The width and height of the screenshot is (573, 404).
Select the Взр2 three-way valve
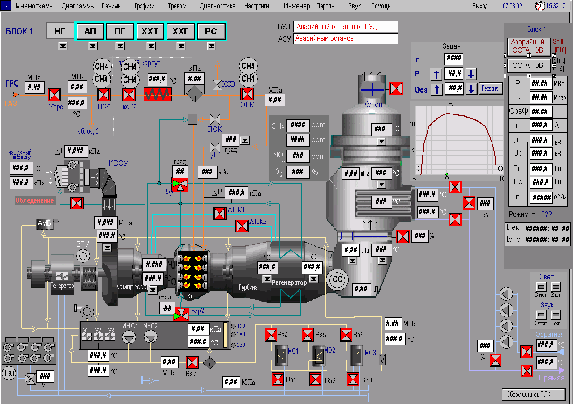tap(182, 314)
